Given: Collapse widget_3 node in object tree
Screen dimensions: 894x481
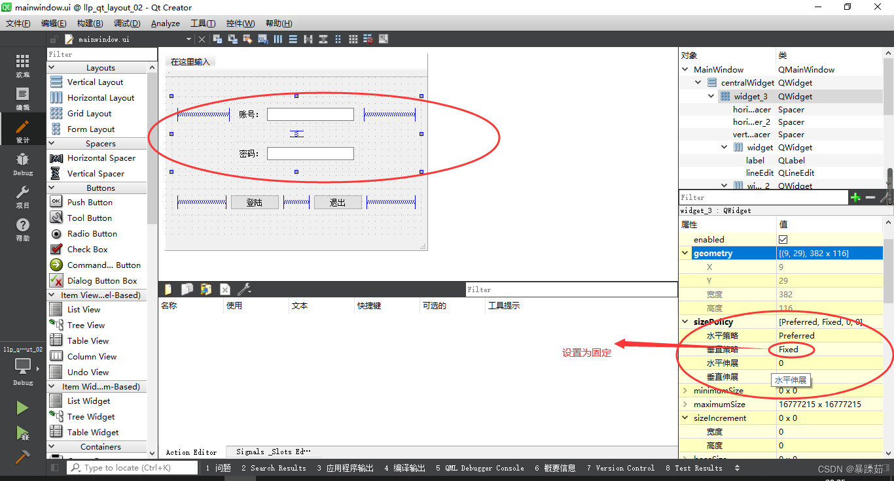Looking at the screenshot, I should coord(711,96).
